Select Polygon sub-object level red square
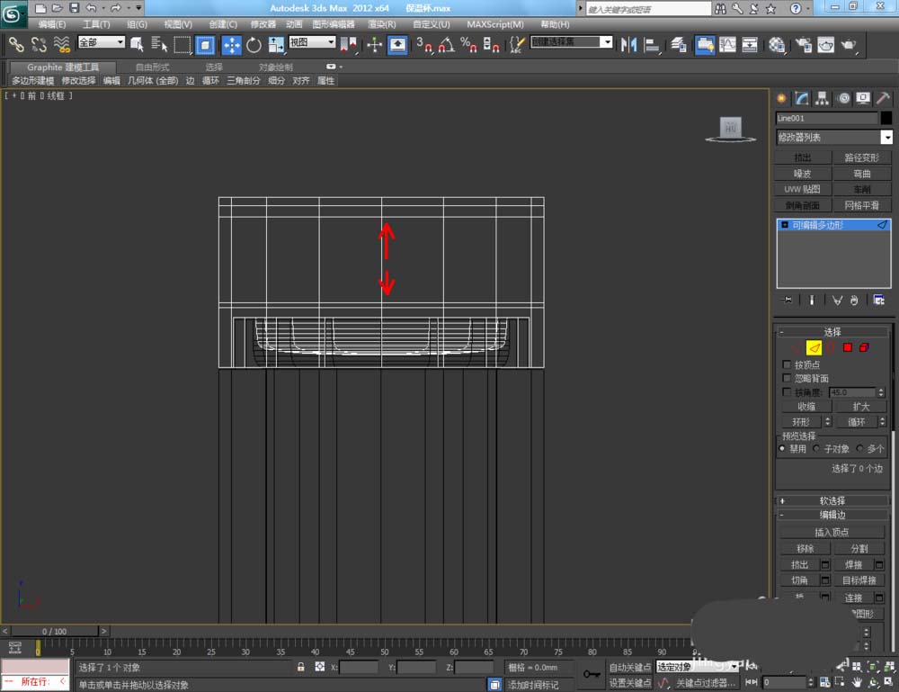 tap(848, 347)
